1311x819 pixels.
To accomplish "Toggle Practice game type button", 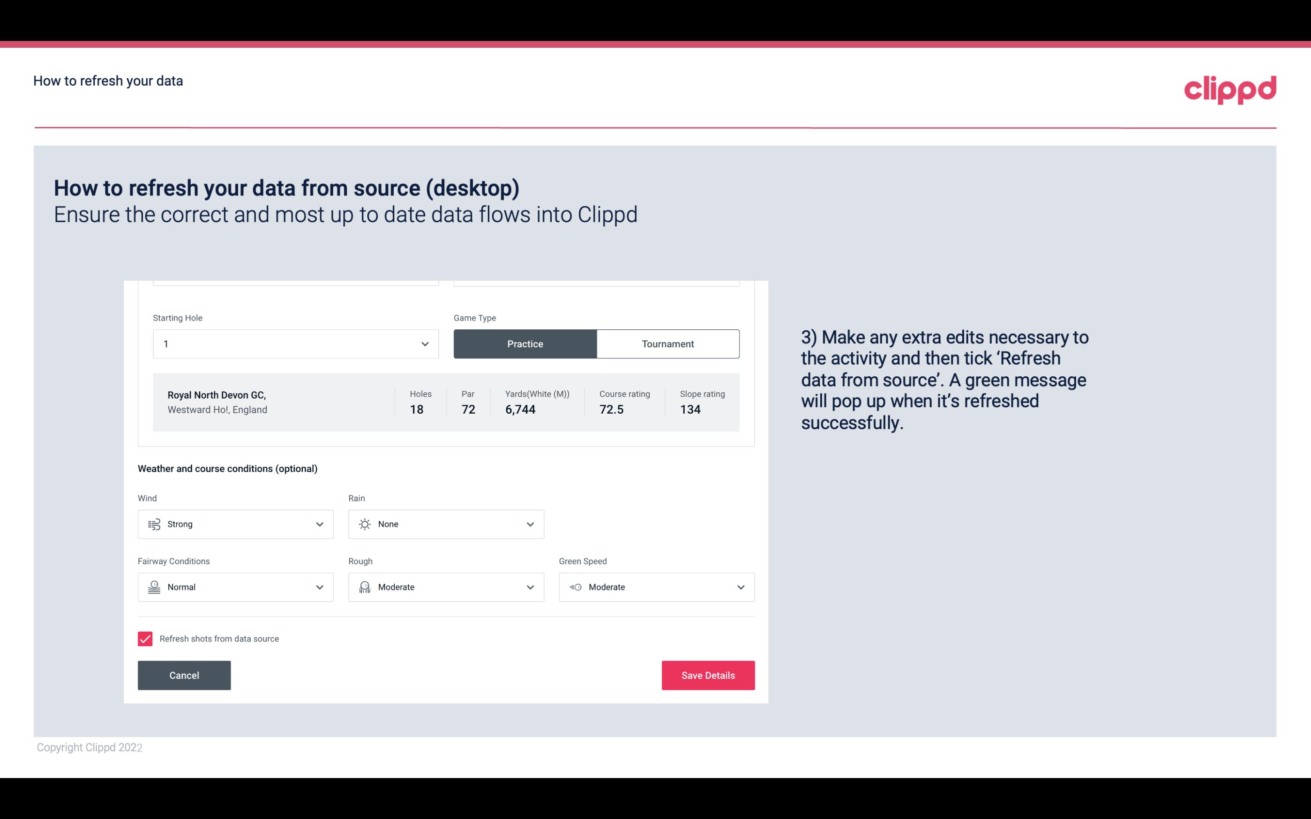I will tap(525, 343).
